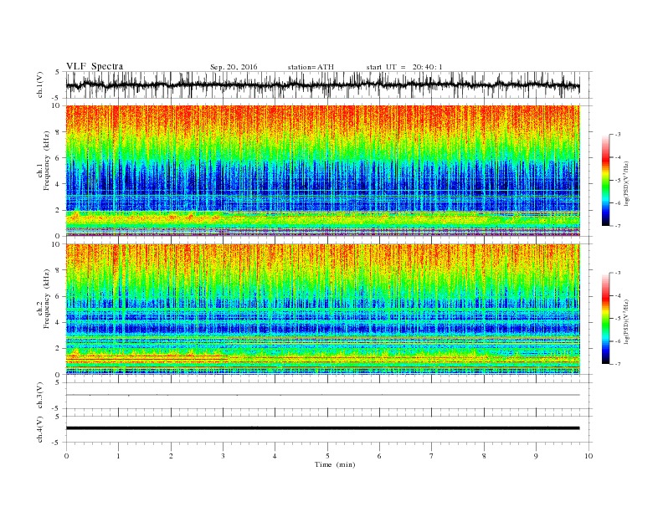Click the ch.1 spectrogram color bar

[x=605, y=180]
